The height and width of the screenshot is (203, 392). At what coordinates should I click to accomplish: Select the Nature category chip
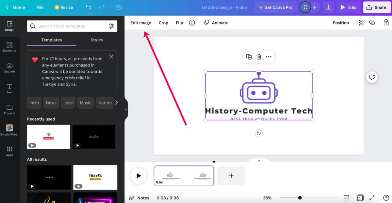coord(105,102)
